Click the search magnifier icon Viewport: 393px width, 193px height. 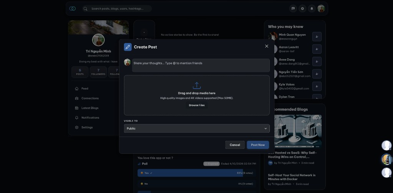(x=86, y=9)
